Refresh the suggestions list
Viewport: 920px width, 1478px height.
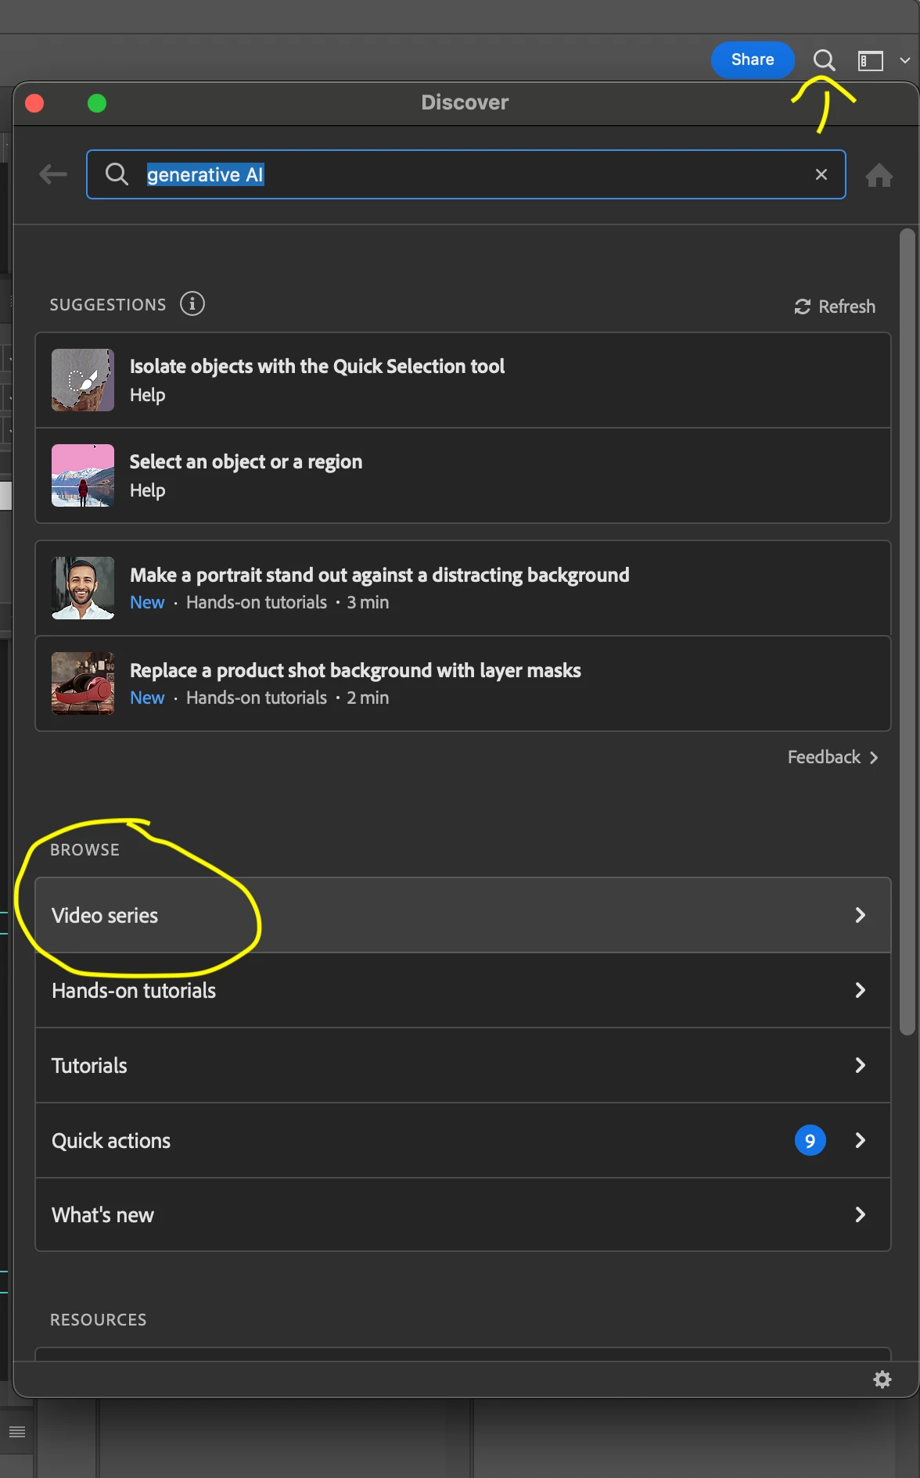tap(835, 307)
